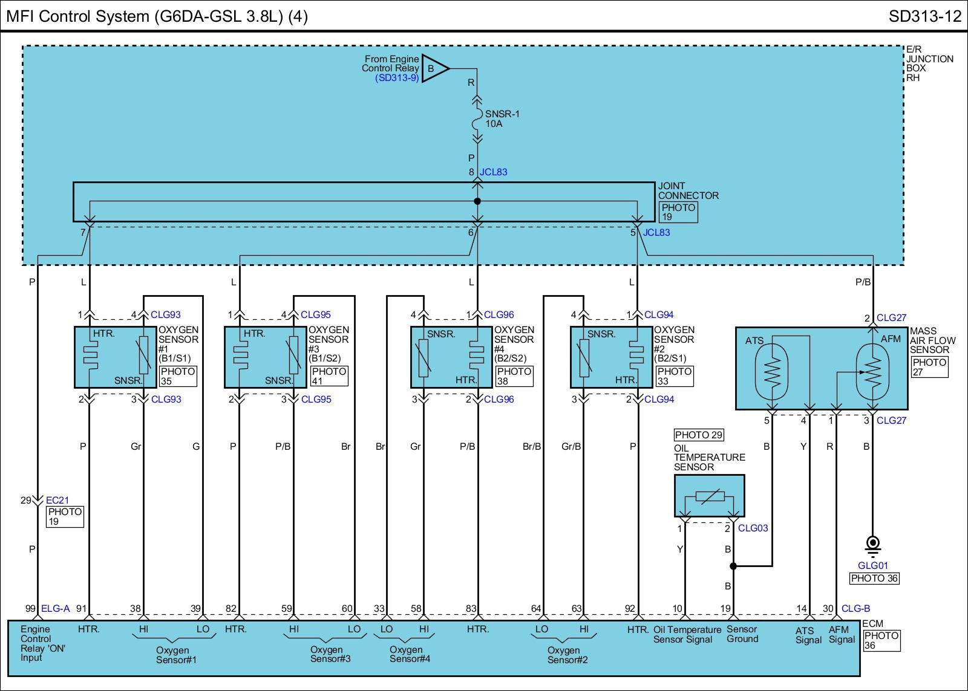The height and width of the screenshot is (691, 968).
Task: Click the sensor ground splice dot below CLG03
Action: [733, 566]
